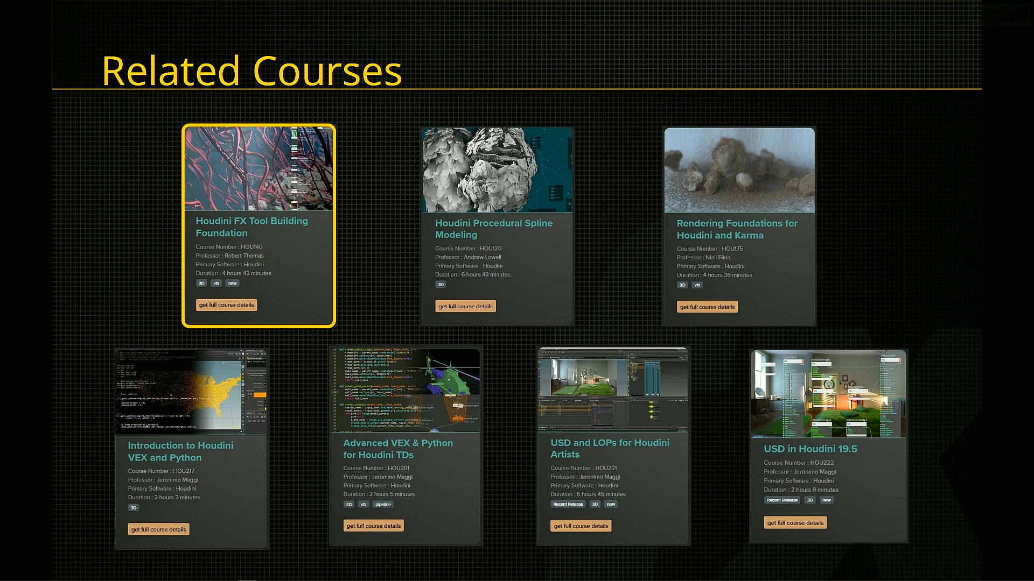Click 'pipeline' tag on Advanced VEX card
Viewport: 1034px width, 581px height.
(383, 505)
